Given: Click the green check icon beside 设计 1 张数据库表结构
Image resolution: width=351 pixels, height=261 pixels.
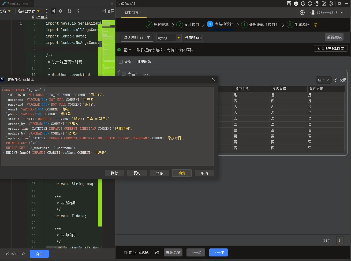Looking at the screenshot, I should point(119,50).
